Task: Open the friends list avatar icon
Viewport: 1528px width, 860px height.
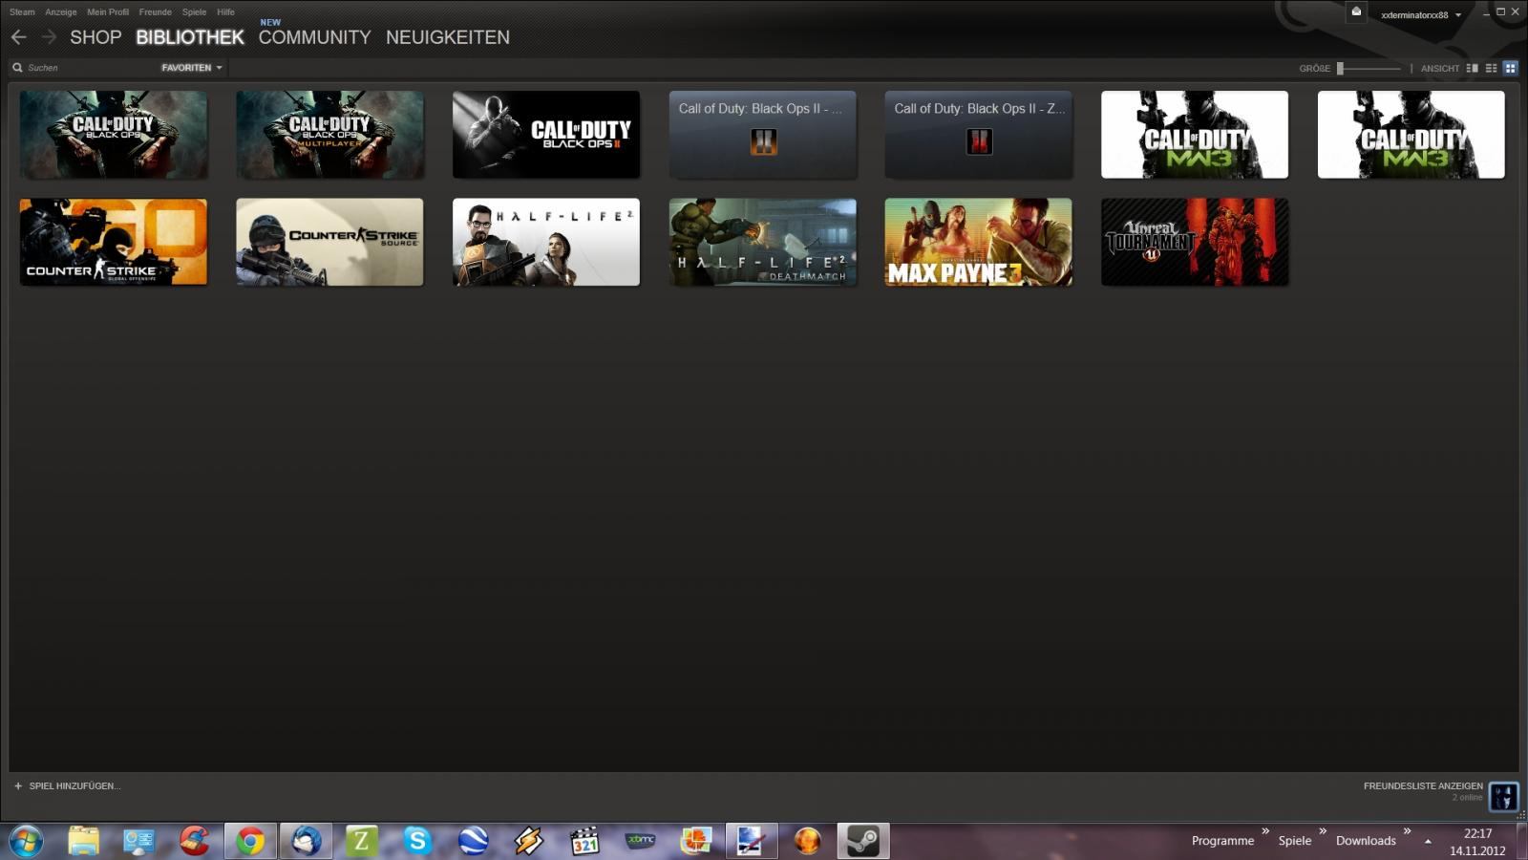Action: (1503, 796)
